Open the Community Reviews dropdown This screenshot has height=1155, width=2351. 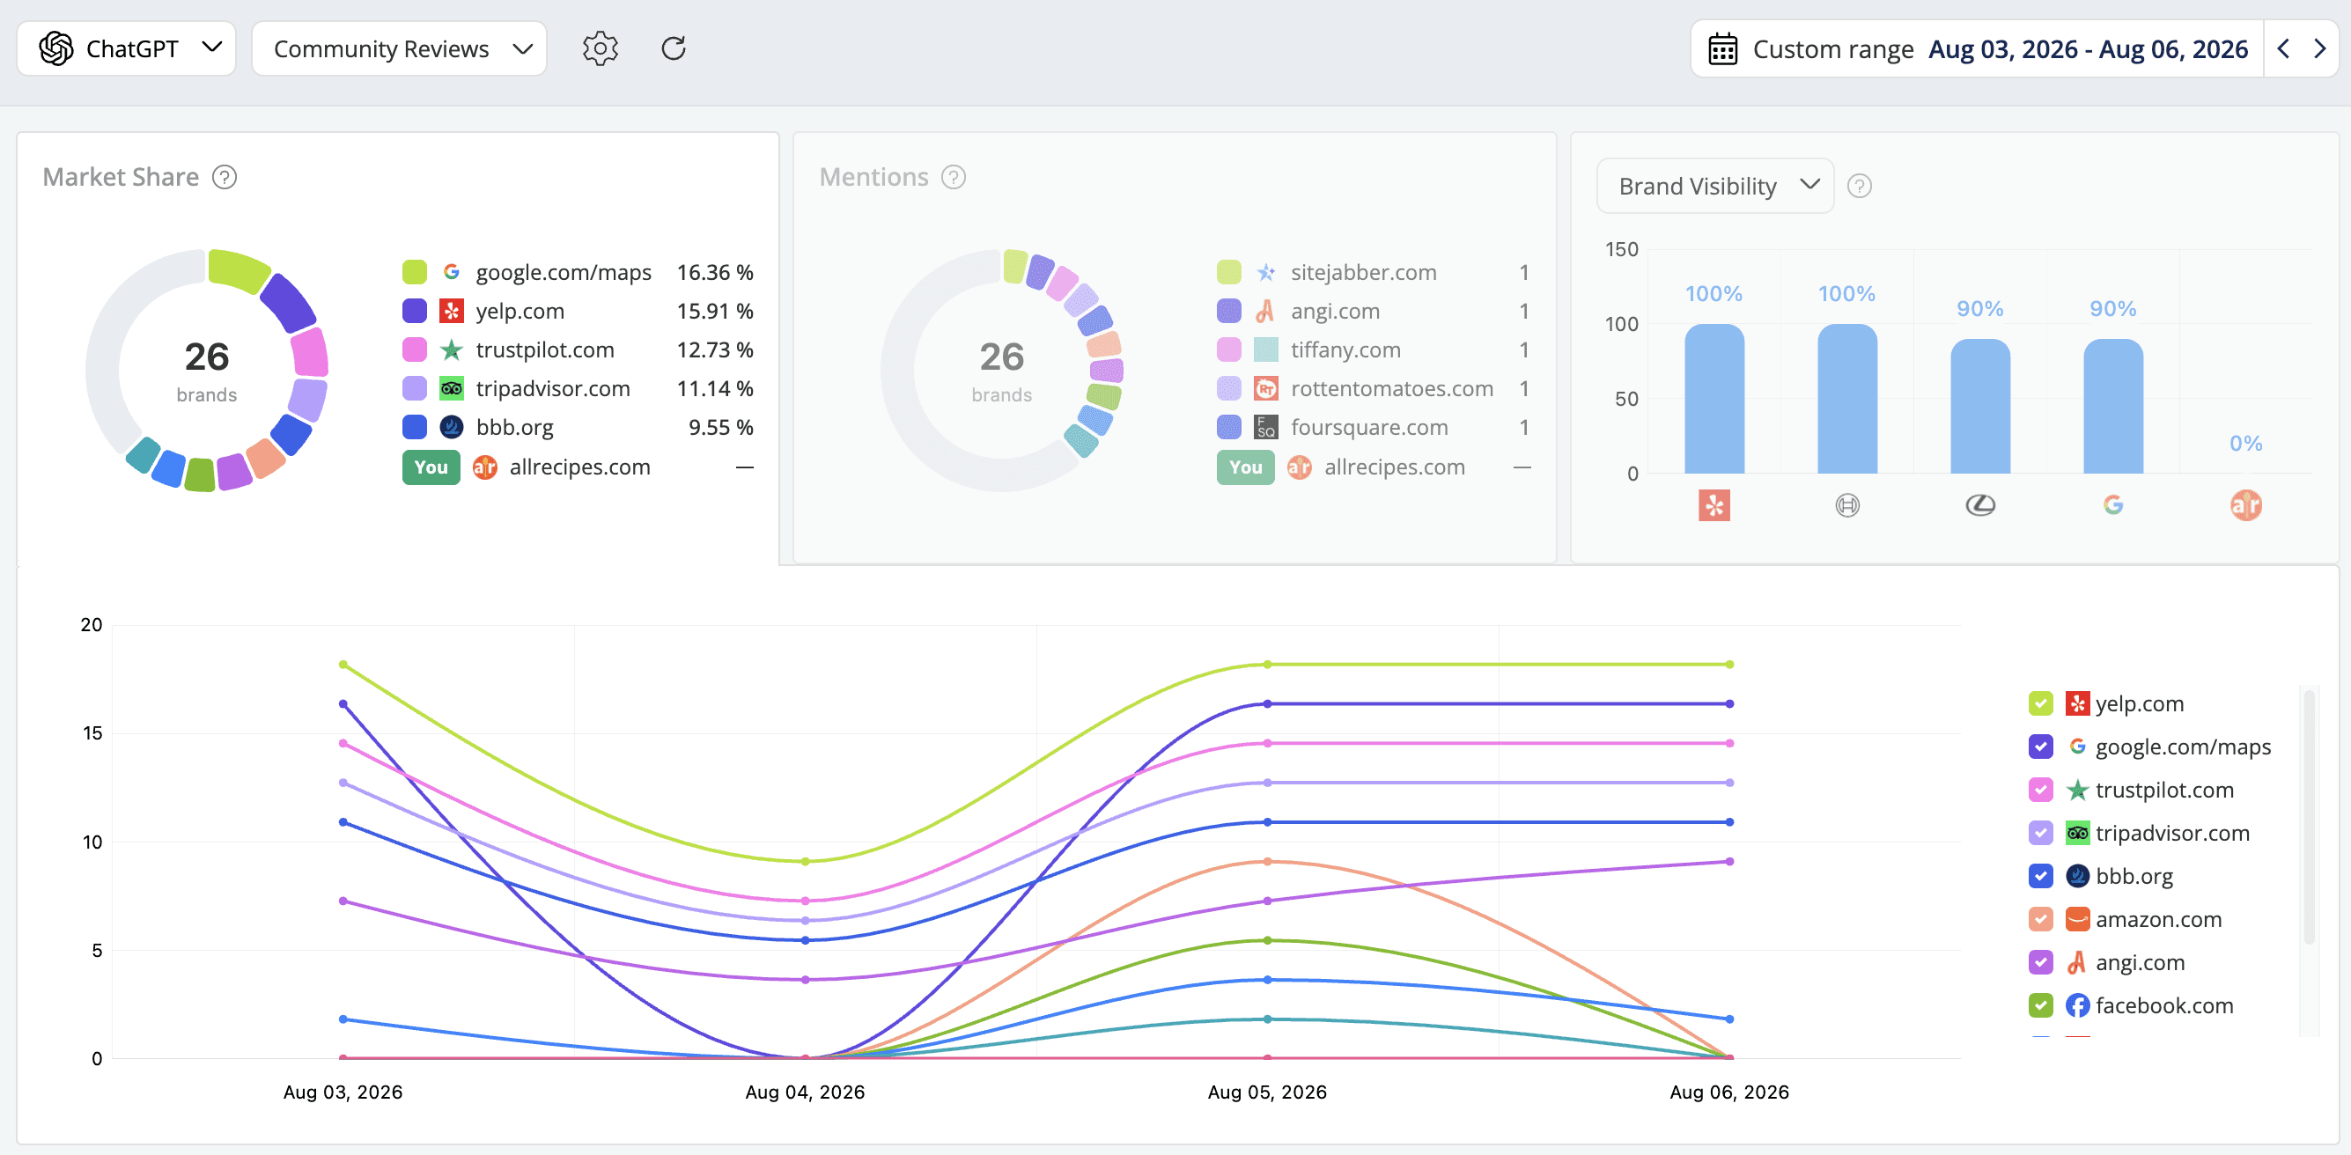(x=399, y=48)
